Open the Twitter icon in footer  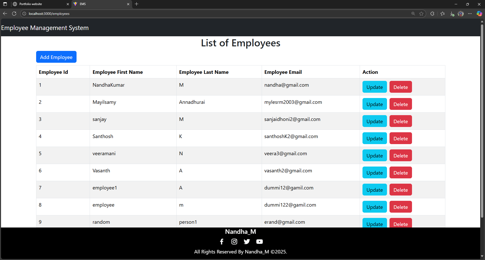coord(247,242)
